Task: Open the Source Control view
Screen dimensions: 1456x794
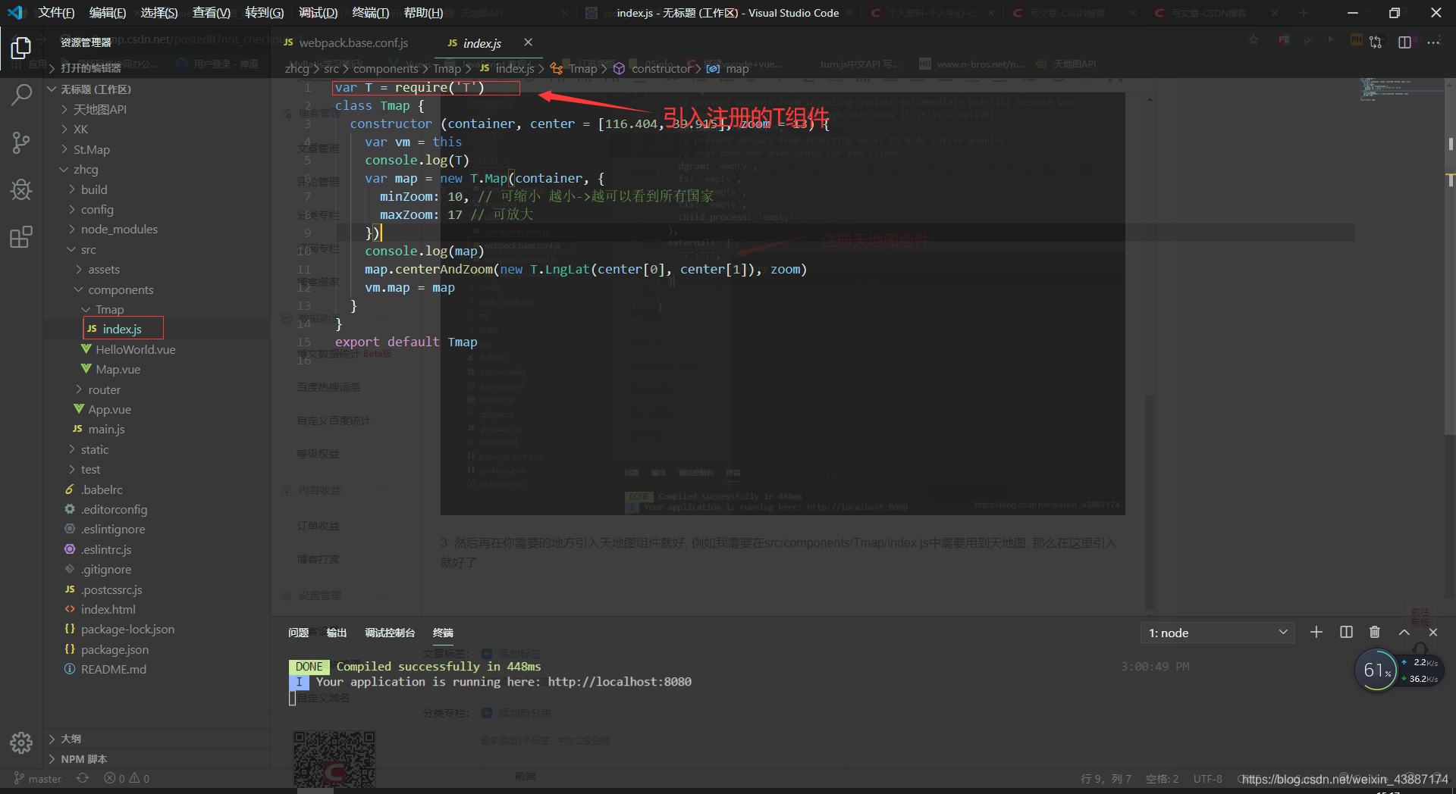Action: tap(21, 142)
